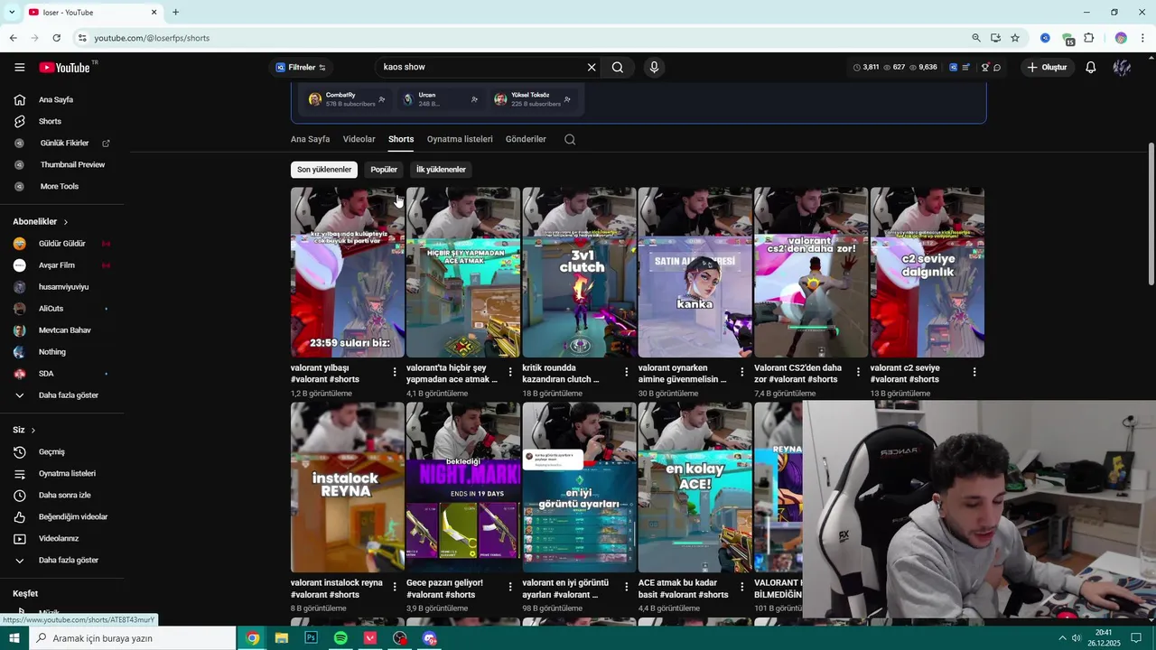Open Günlük Fikirler sidebar link
Viewport: 1156px width, 650px height.
[x=62, y=143]
